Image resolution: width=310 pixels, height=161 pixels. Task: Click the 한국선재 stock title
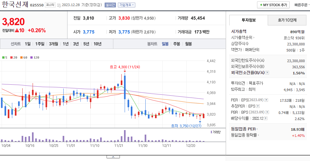15,5
